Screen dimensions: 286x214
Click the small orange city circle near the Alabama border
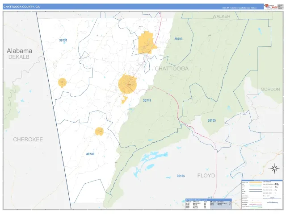point(63,82)
